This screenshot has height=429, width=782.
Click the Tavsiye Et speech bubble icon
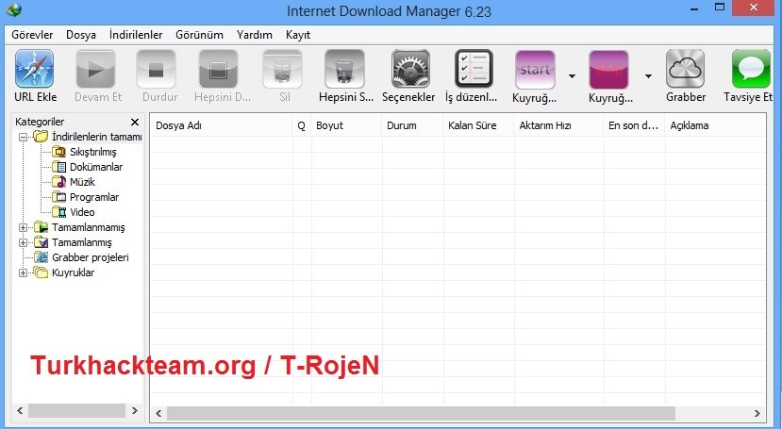coord(751,69)
